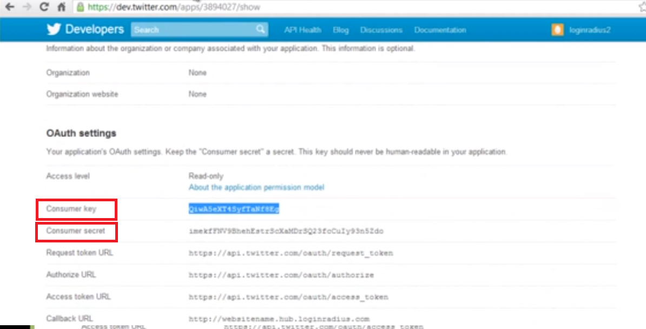The image size is (646, 329).
Task: Go back with the browser back arrow
Action: point(10,7)
